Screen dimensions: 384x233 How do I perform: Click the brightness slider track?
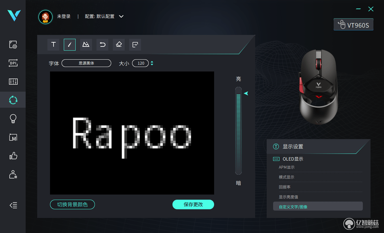click(x=238, y=131)
